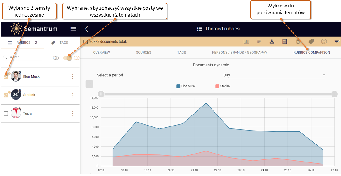This screenshot has height=176, width=341.
Task: Uncheck the Starlink rubric checkbox
Action: (6, 95)
